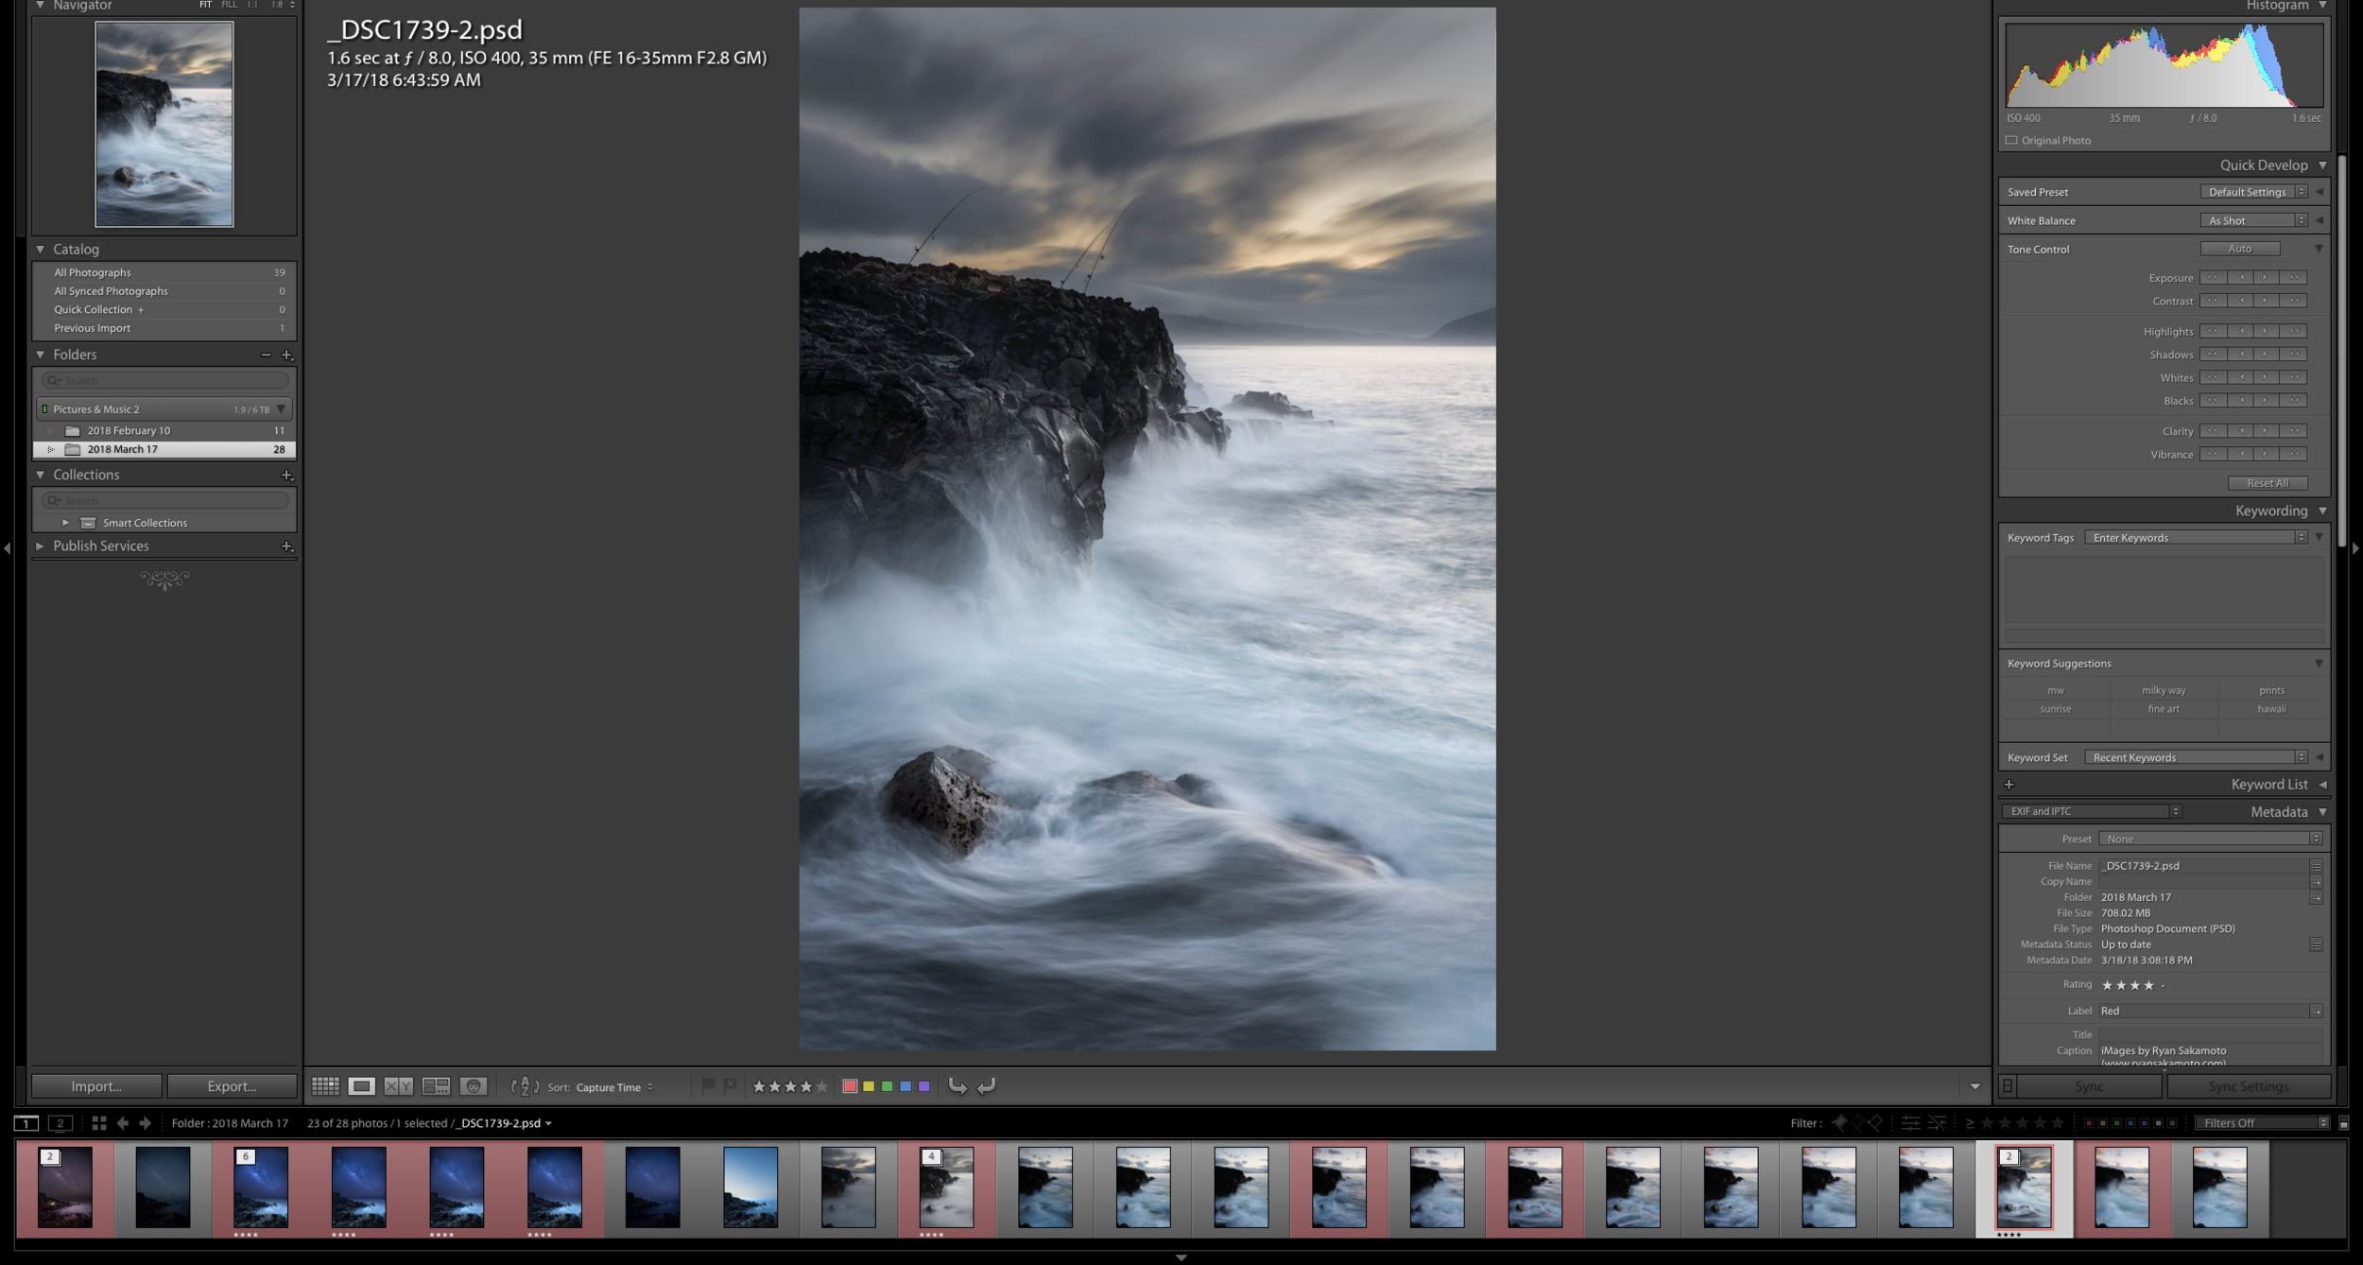Open EXIF and IPTC metadata view dropdown
Screen dimensions: 2363x1265
pos(2090,811)
